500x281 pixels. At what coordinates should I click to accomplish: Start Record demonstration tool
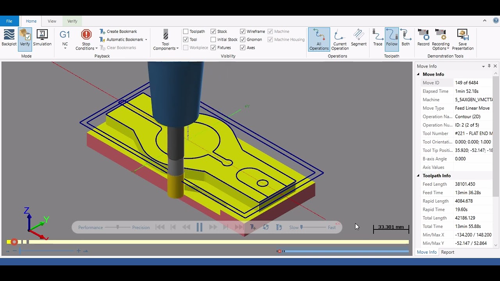(423, 38)
